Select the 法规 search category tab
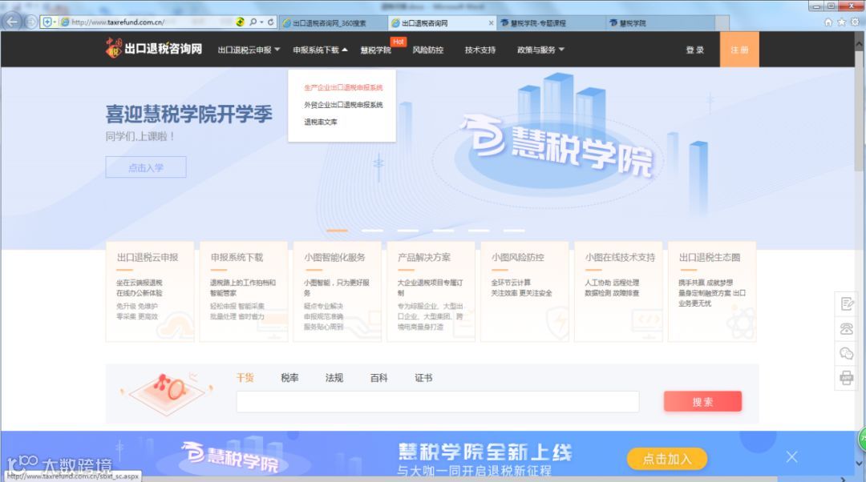 [334, 378]
